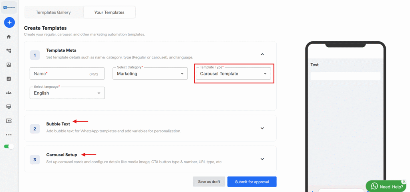Open the flow builder sidebar icon
The height and width of the screenshot is (192, 410).
point(9,51)
